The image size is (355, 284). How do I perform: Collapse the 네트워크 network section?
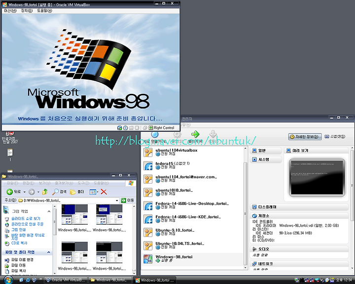tap(299, 264)
